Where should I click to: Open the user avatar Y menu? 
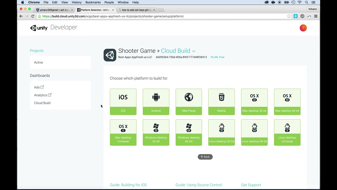(303, 28)
